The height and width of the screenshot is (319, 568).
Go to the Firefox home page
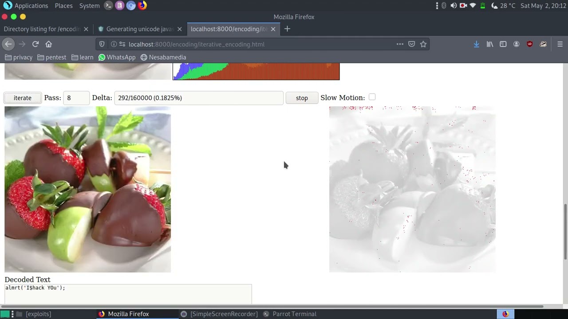49,44
